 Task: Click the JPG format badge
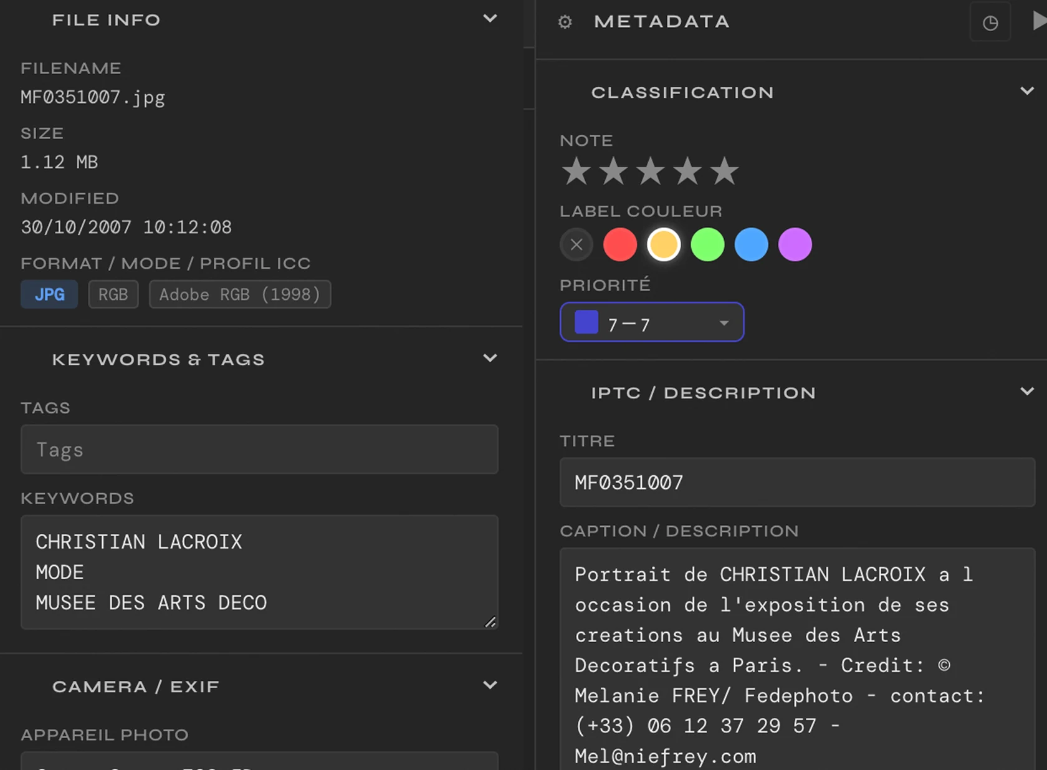pos(49,294)
